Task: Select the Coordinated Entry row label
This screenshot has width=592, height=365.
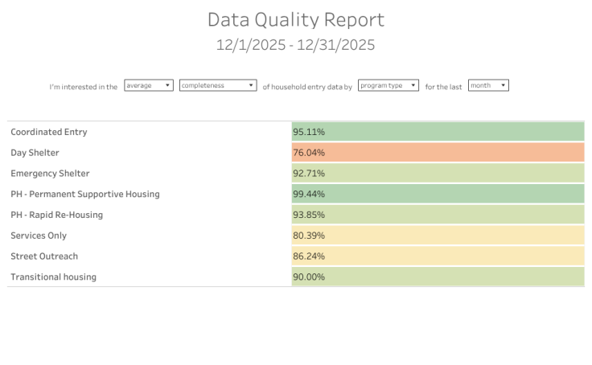Action: (49, 132)
